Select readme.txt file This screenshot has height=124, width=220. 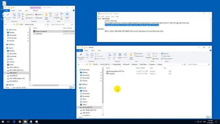39,34
